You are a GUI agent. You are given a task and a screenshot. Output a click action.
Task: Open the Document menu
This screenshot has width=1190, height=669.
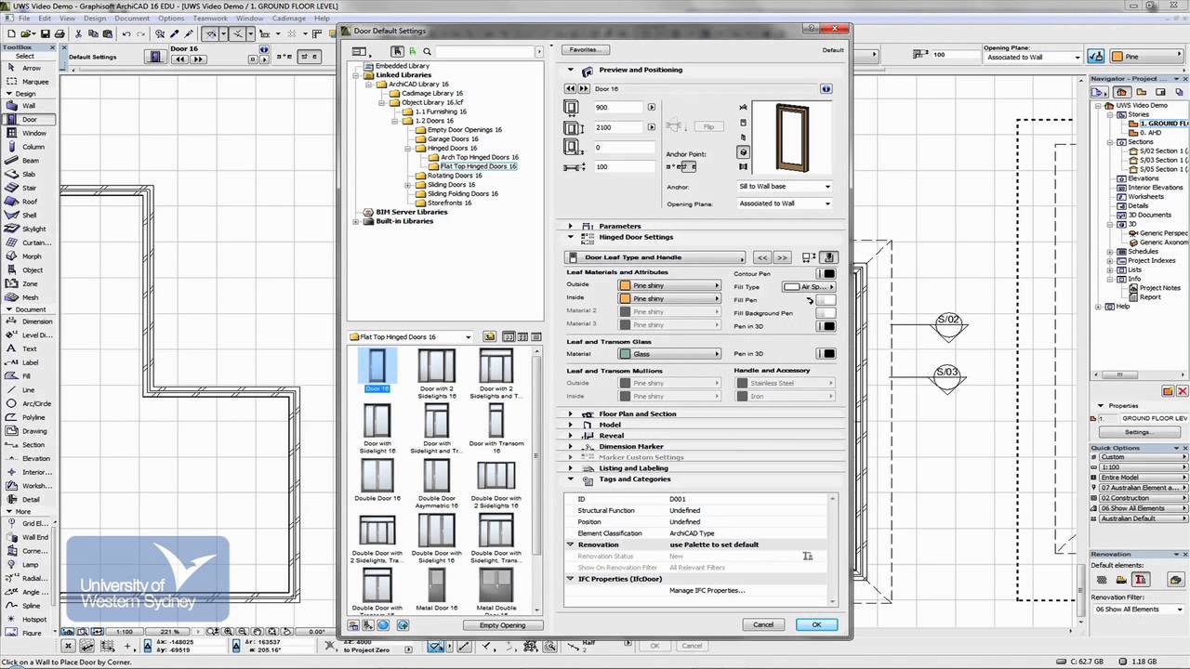click(132, 19)
